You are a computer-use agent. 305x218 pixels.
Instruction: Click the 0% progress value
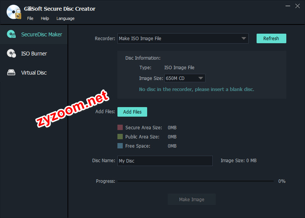click(x=282, y=181)
